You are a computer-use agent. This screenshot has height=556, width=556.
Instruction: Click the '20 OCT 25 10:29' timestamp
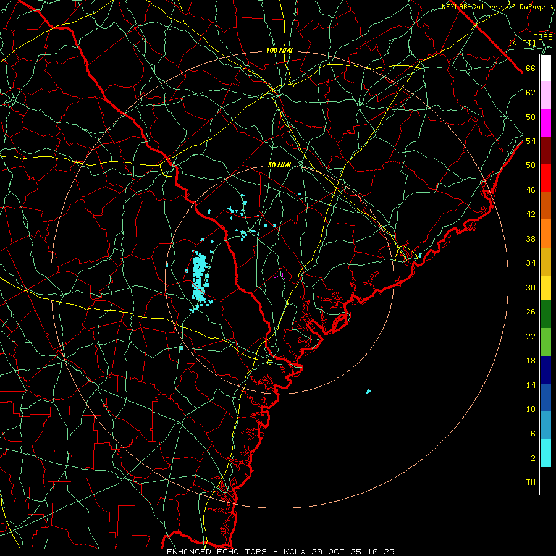[353, 552]
